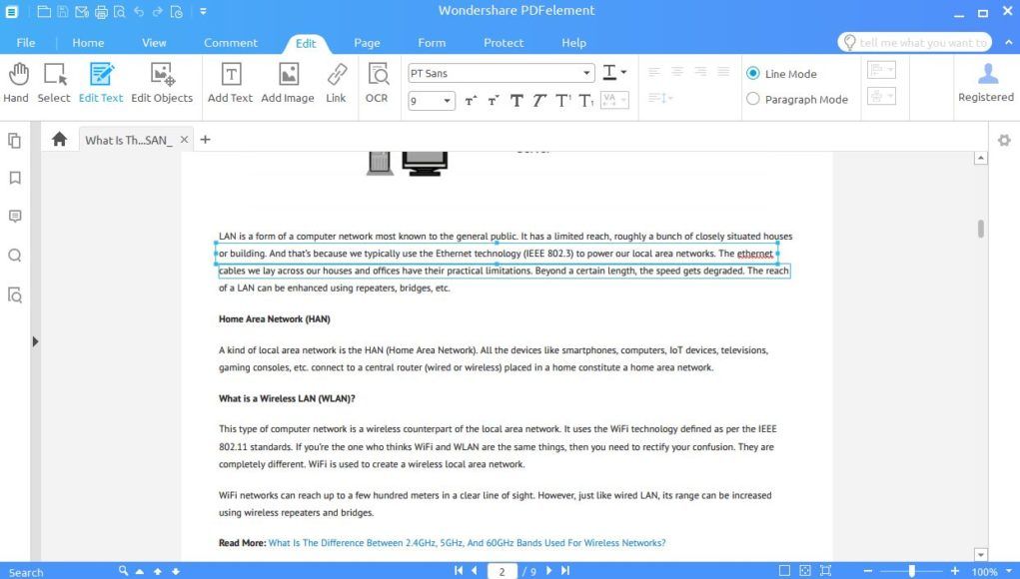Enable Paragraph Mode editing

(754, 99)
